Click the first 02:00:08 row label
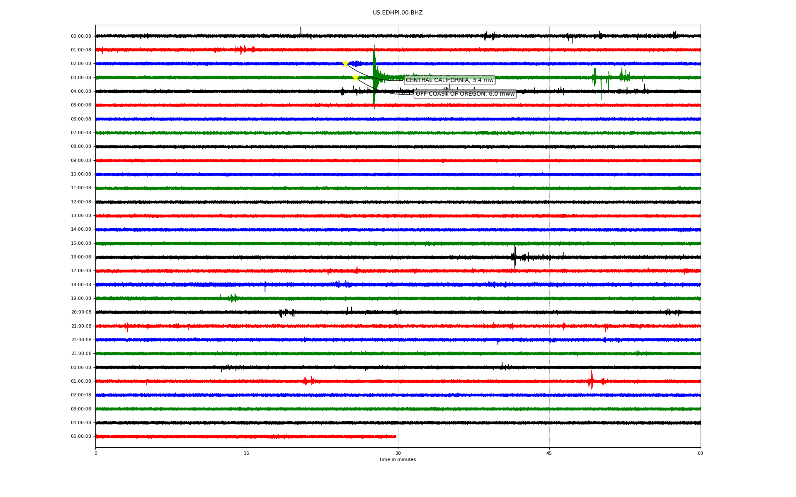 (x=81, y=64)
